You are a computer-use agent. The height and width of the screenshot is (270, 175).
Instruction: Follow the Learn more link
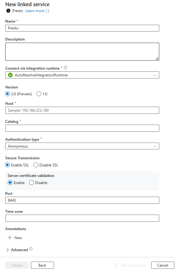(x=35, y=11)
